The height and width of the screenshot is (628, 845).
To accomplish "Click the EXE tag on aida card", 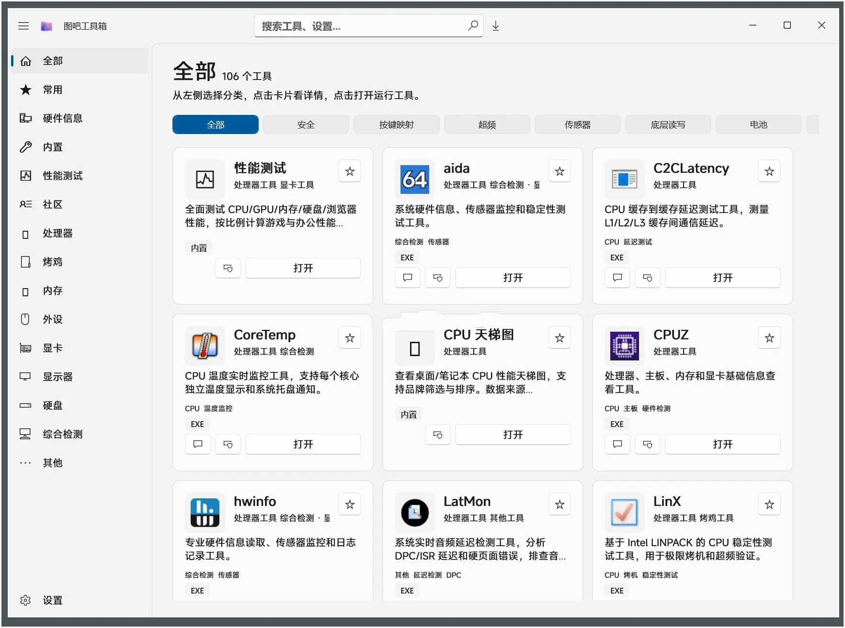I will pos(407,258).
